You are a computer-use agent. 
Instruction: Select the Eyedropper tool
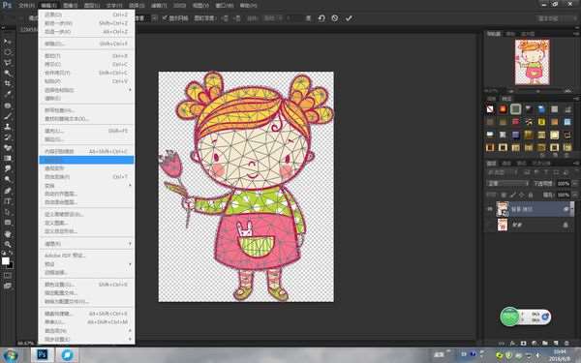tap(8, 94)
